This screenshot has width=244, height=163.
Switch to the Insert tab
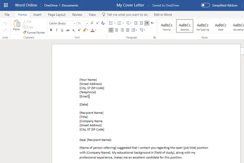click(x=37, y=15)
